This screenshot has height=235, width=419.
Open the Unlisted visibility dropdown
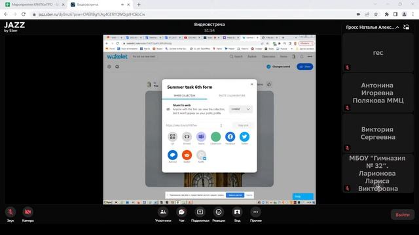click(x=240, y=109)
